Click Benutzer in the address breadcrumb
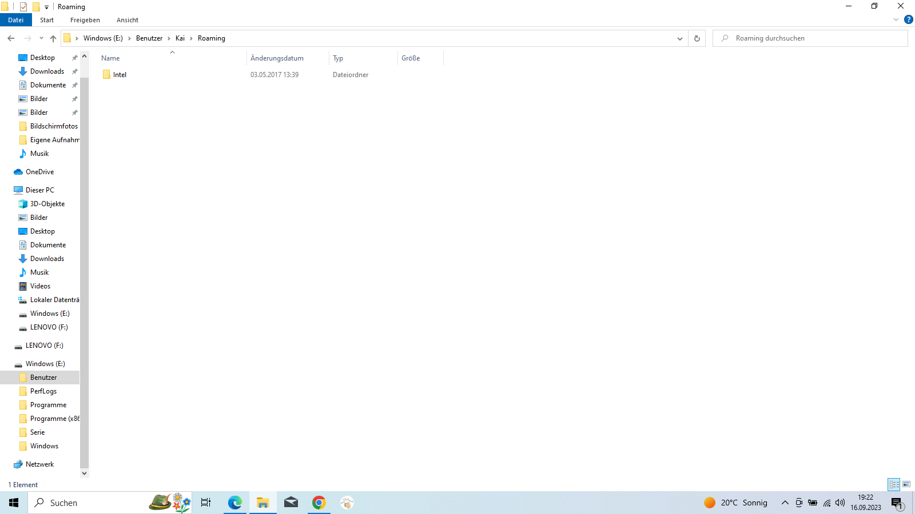Image resolution: width=915 pixels, height=514 pixels. (x=149, y=38)
